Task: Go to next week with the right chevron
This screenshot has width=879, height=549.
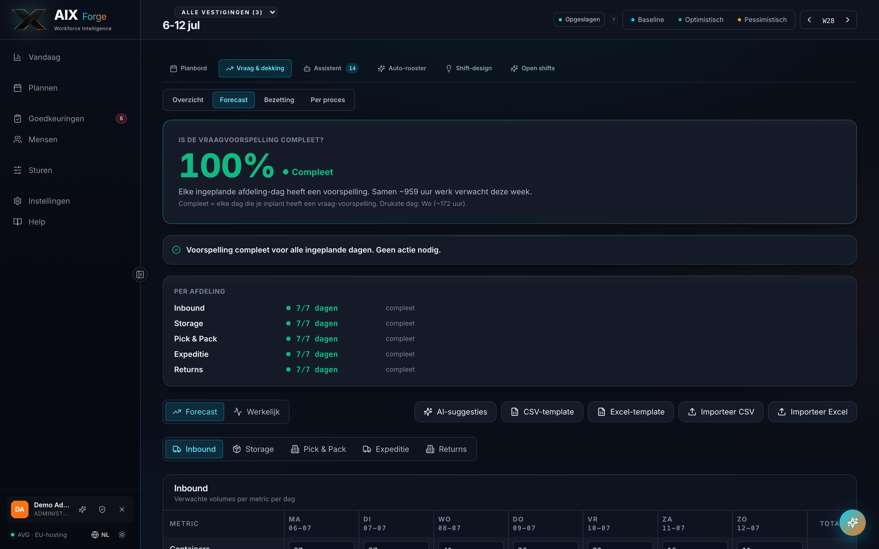Action: coord(847,20)
